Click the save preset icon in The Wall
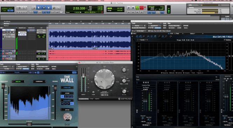Screen dimensions: 233x128 pyautogui.click(x=30, y=73)
